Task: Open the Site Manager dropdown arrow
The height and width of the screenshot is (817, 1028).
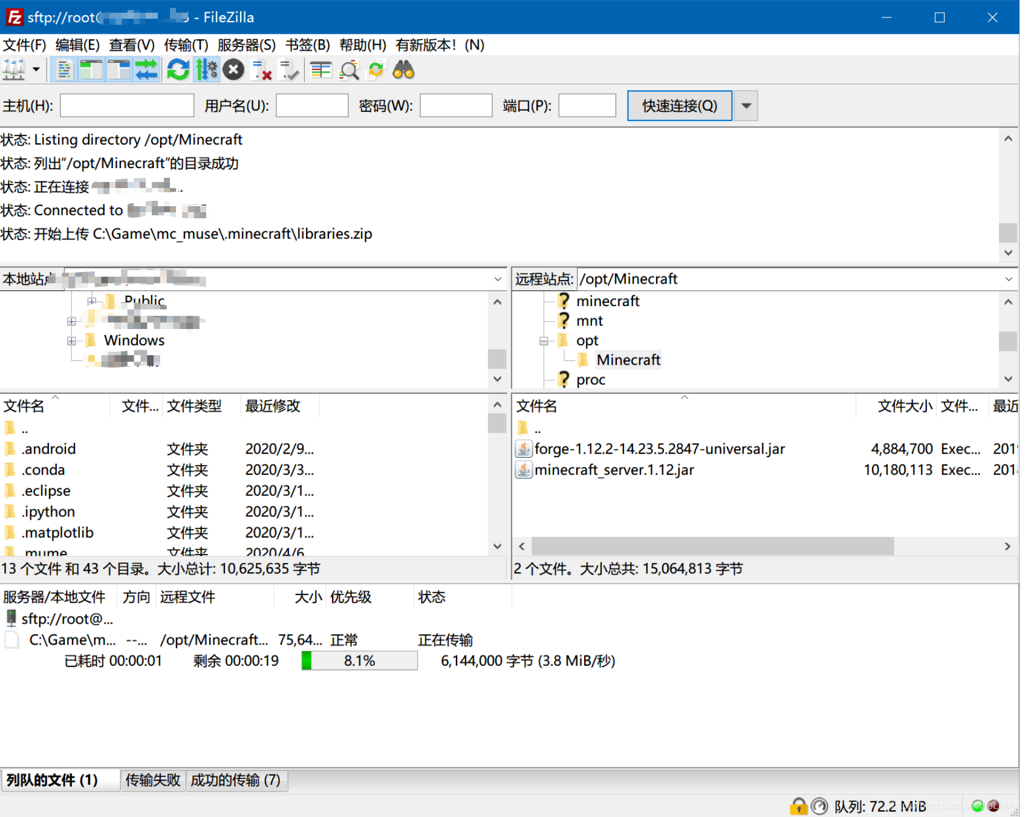Action: pyautogui.click(x=36, y=70)
